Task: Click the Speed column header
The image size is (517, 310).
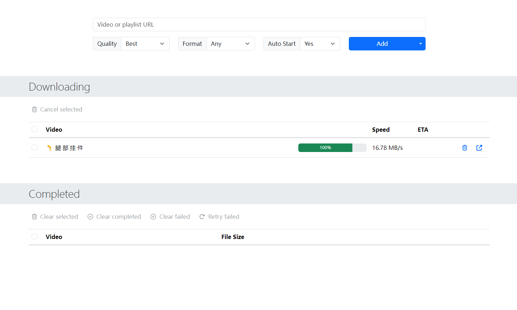Action: tap(381, 130)
